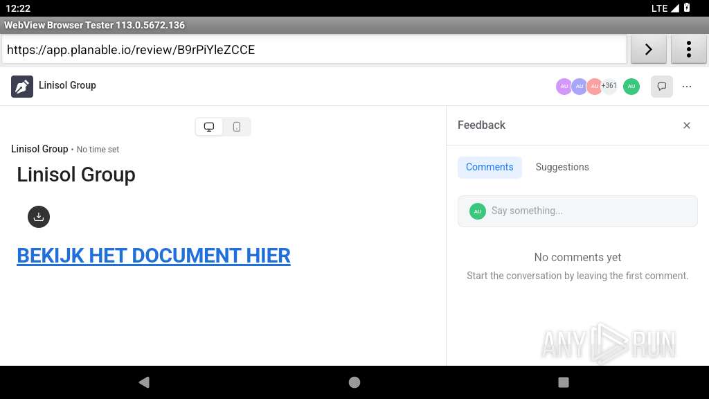Click the pink AU avatar in header

594,87
